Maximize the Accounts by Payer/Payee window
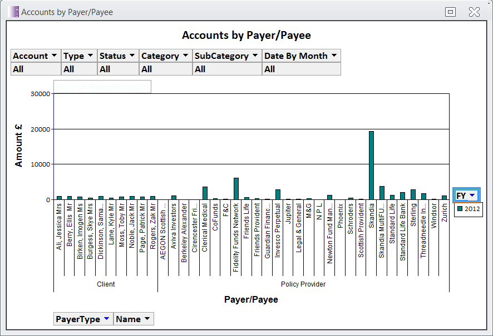The image size is (493, 336). pyautogui.click(x=450, y=12)
